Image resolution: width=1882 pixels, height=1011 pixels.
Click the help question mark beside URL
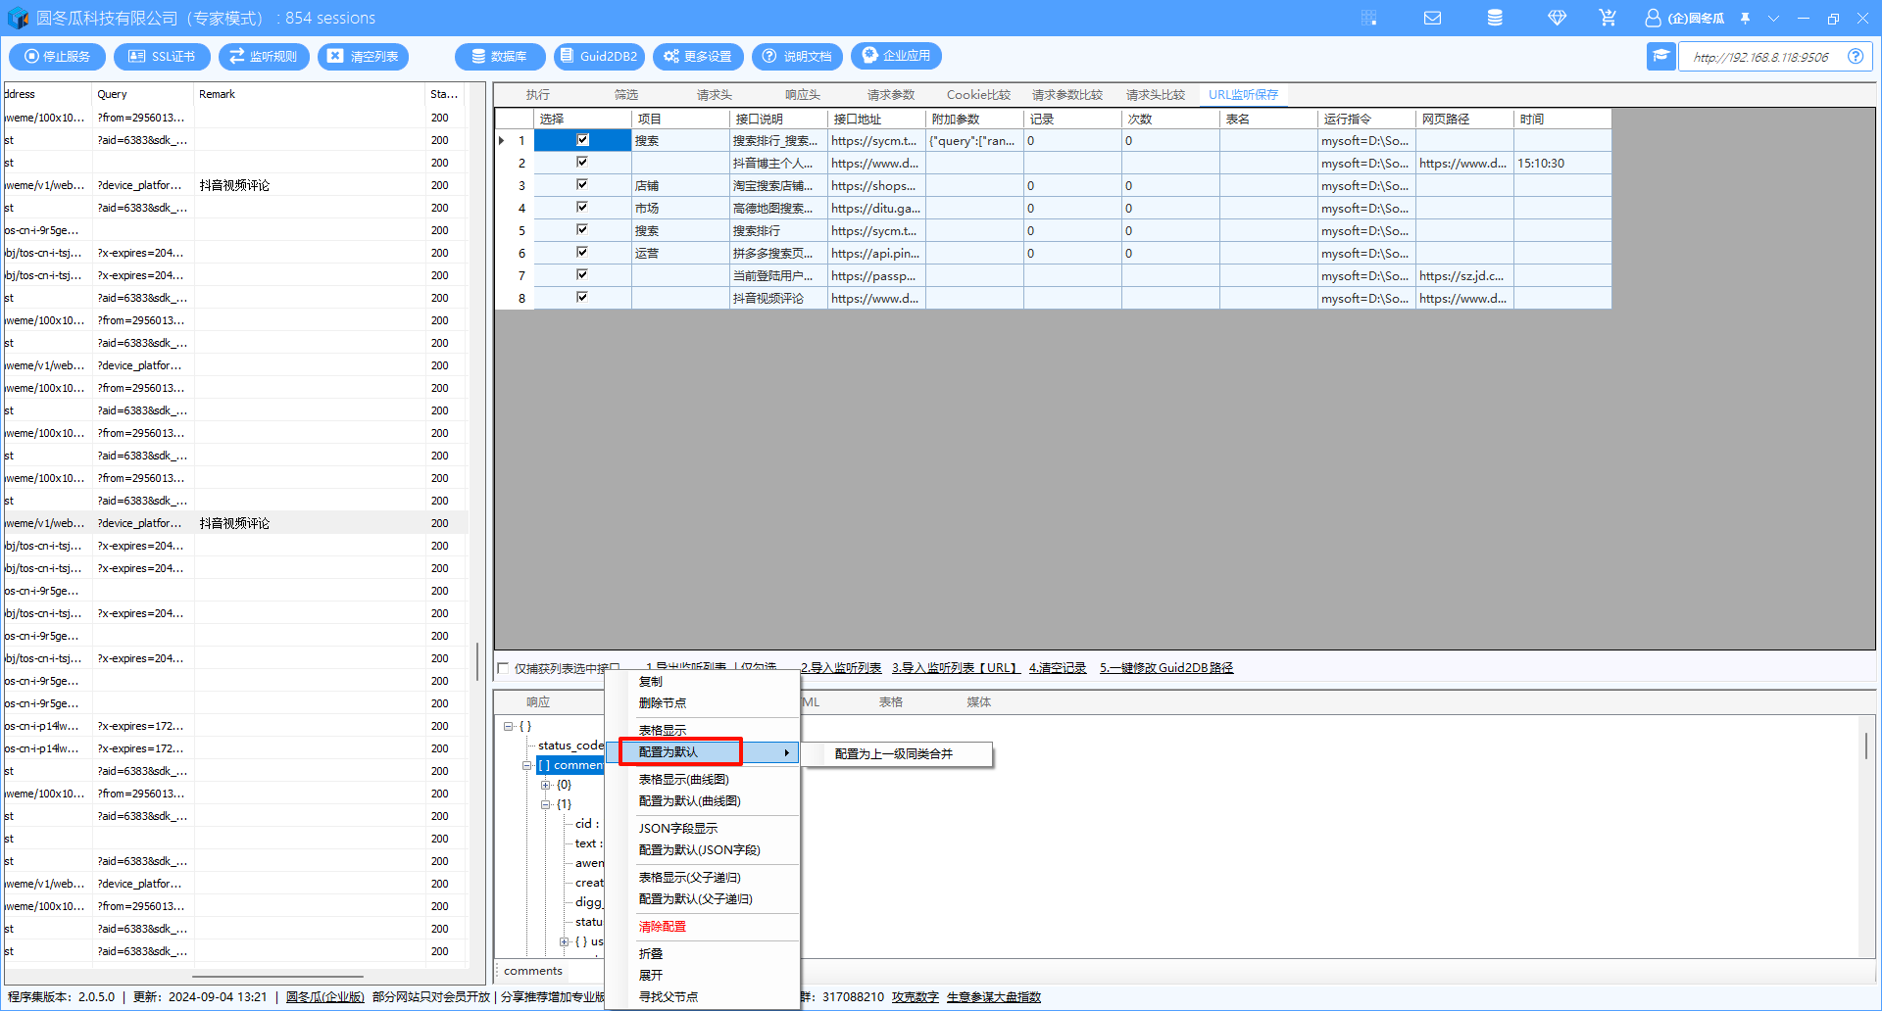pos(1856,57)
